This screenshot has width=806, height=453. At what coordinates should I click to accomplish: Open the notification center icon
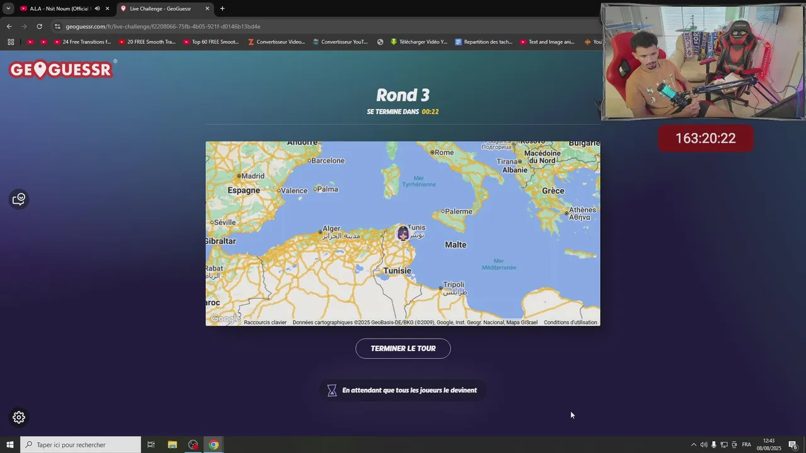tap(793, 445)
